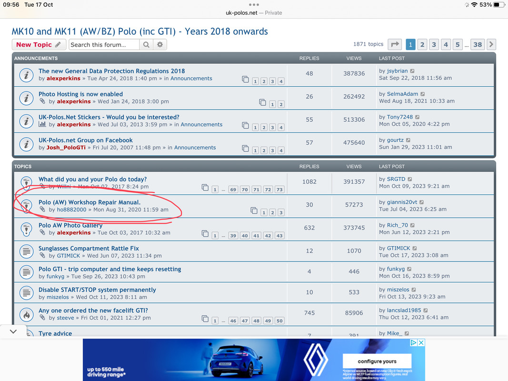
Task: Go to next page arrow
Action: 491,44
